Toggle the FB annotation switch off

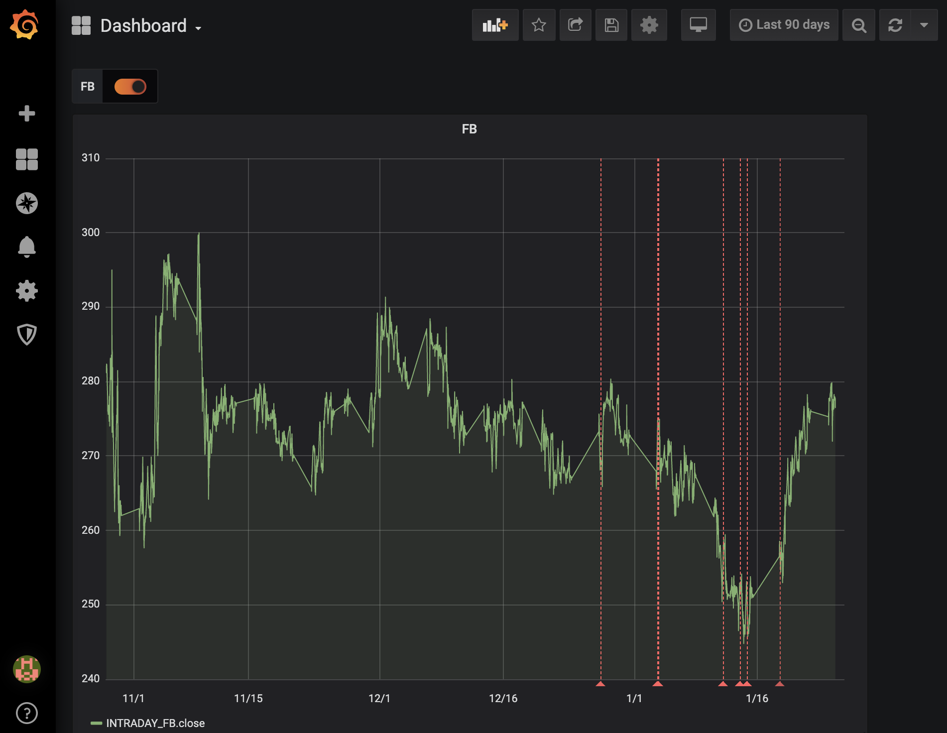pyautogui.click(x=130, y=87)
